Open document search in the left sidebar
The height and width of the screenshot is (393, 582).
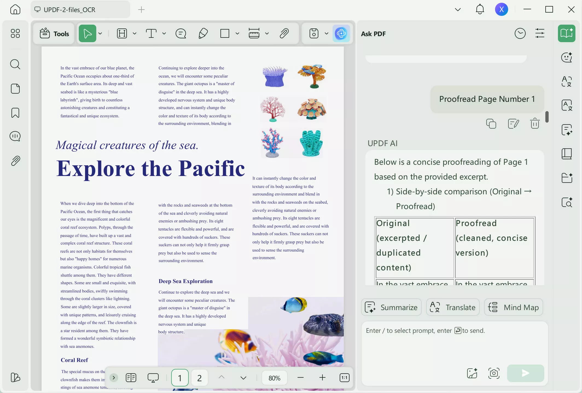tap(15, 64)
